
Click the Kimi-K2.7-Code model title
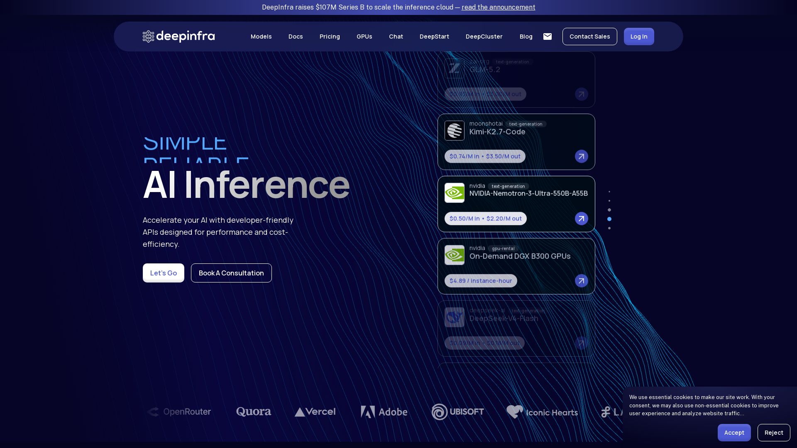click(x=497, y=132)
